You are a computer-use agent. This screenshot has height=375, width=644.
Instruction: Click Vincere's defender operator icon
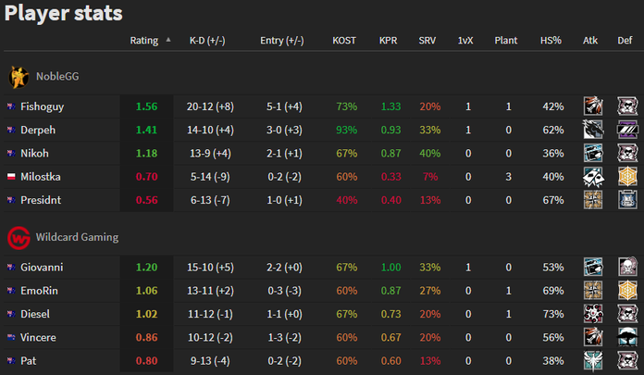(x=627, y=338)
